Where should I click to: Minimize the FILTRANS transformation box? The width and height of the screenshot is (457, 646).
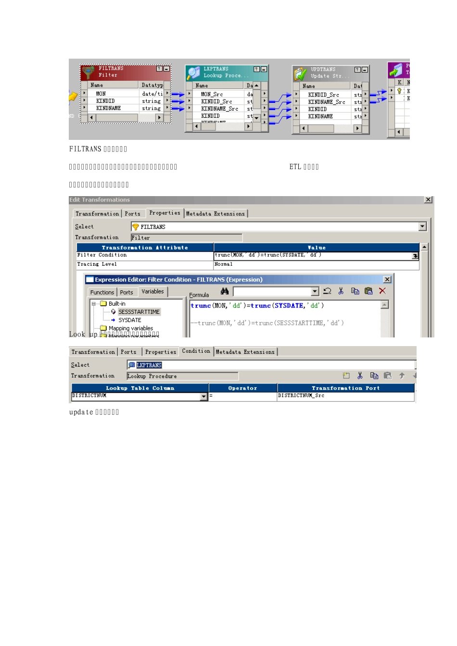pos(166,69)
